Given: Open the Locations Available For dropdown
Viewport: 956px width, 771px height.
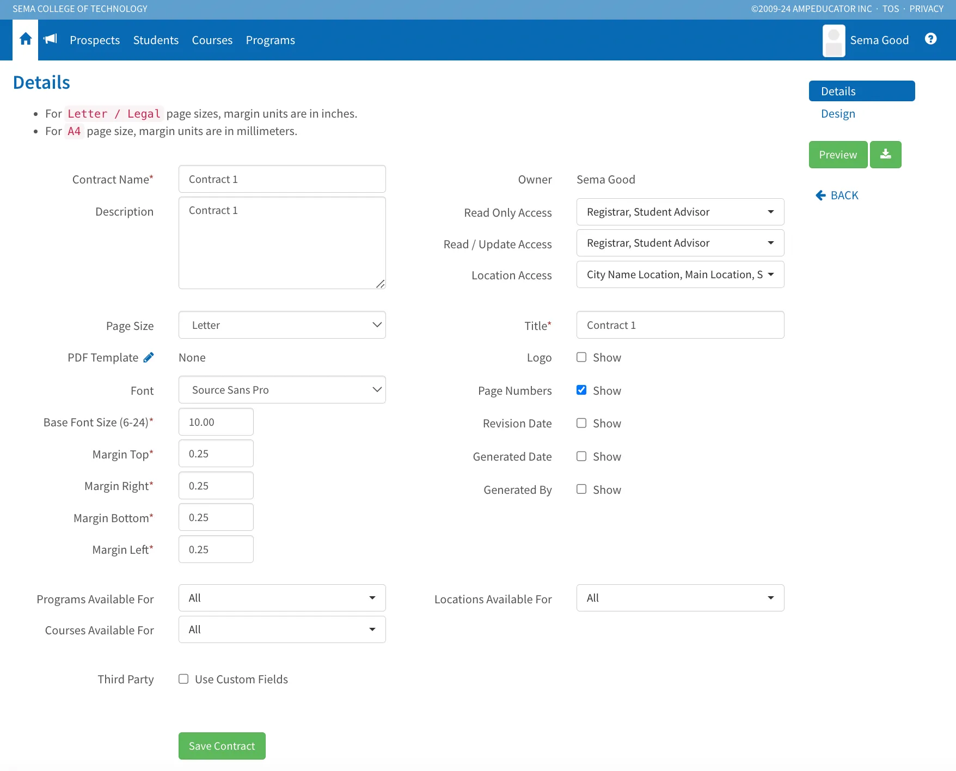Looking at the screenshot, I should click(680, 598).
